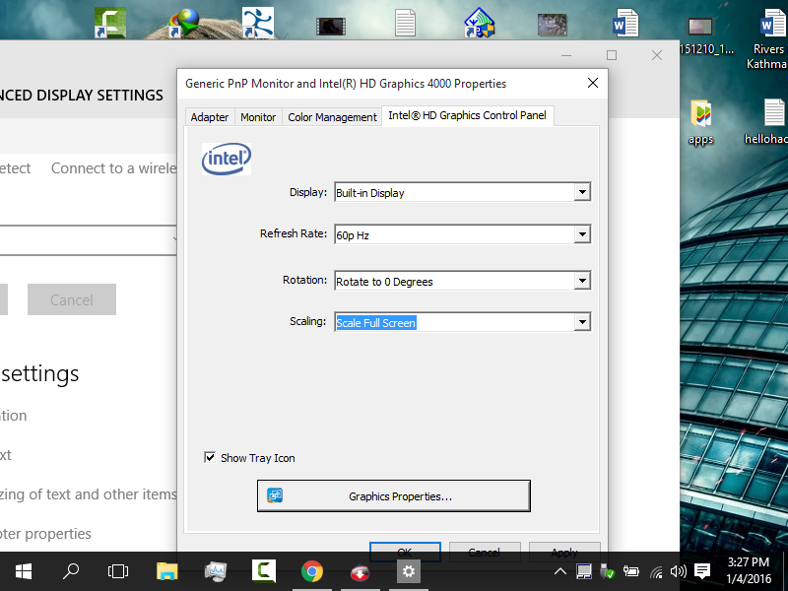
Task: Open Google Chrome from the taskbar
Action: (x=312, y=570)
